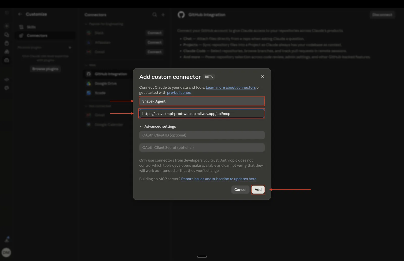Focus the OAuth Client Secret field
This screenshot has width=404, height=261.
(x=202, y=147)
